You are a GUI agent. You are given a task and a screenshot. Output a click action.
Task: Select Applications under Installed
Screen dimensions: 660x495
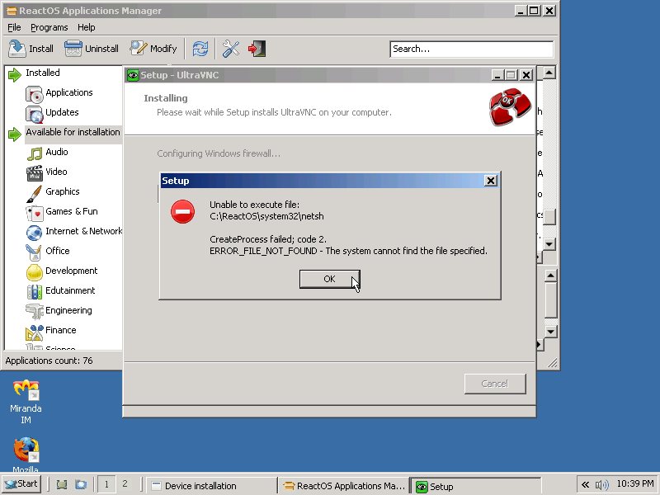click(x=69, y=92)
